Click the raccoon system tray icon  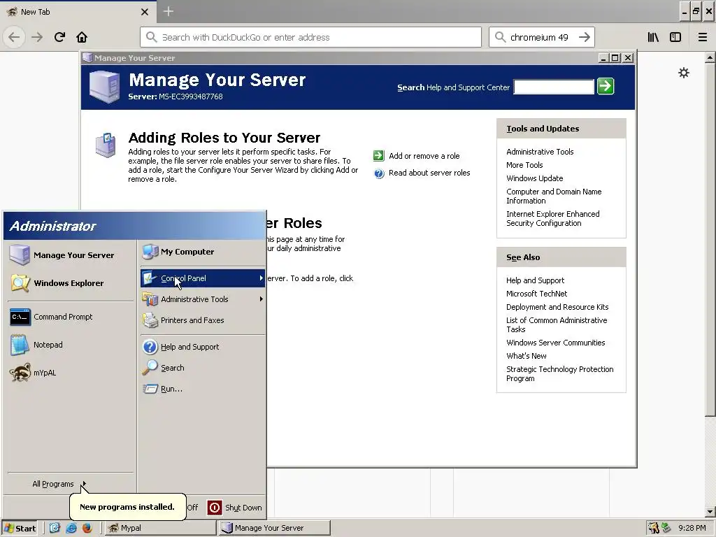[x=654, y=528]
